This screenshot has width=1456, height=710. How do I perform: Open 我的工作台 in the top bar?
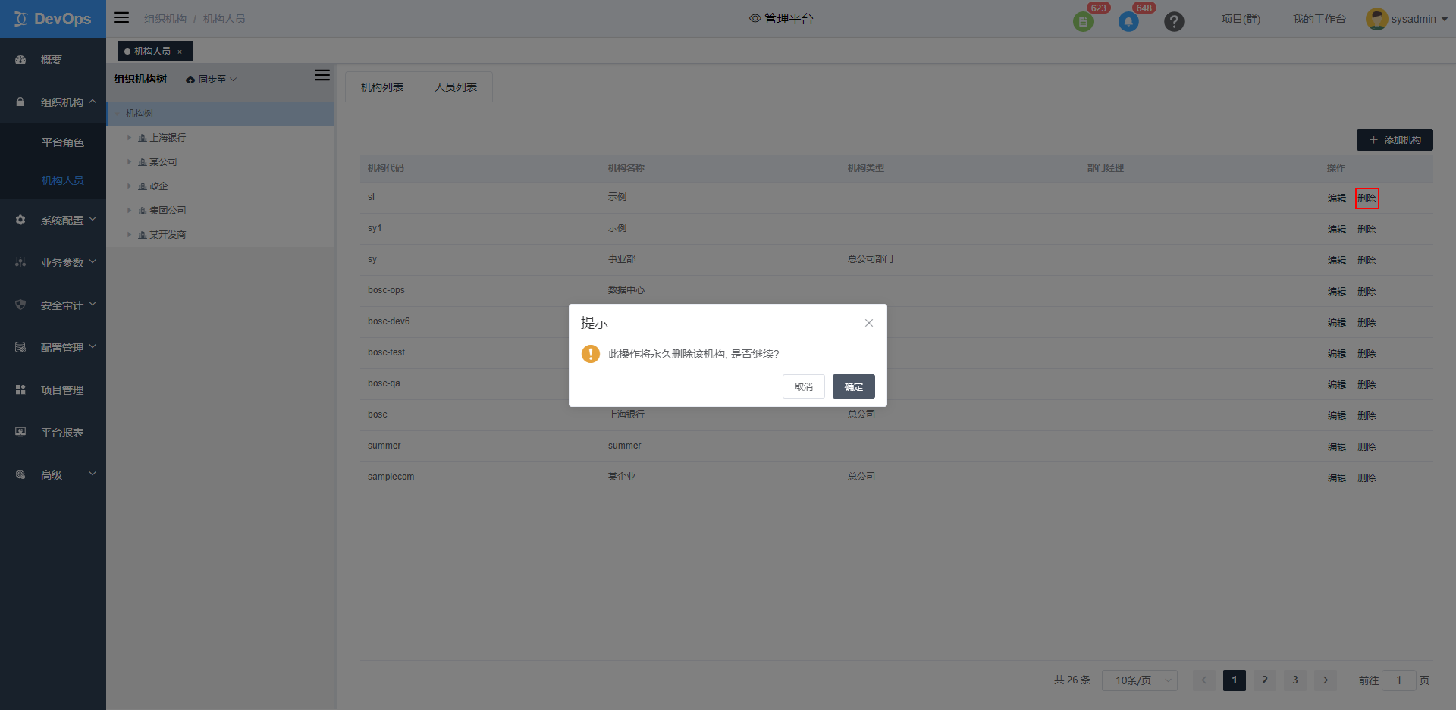(1319, 19)
